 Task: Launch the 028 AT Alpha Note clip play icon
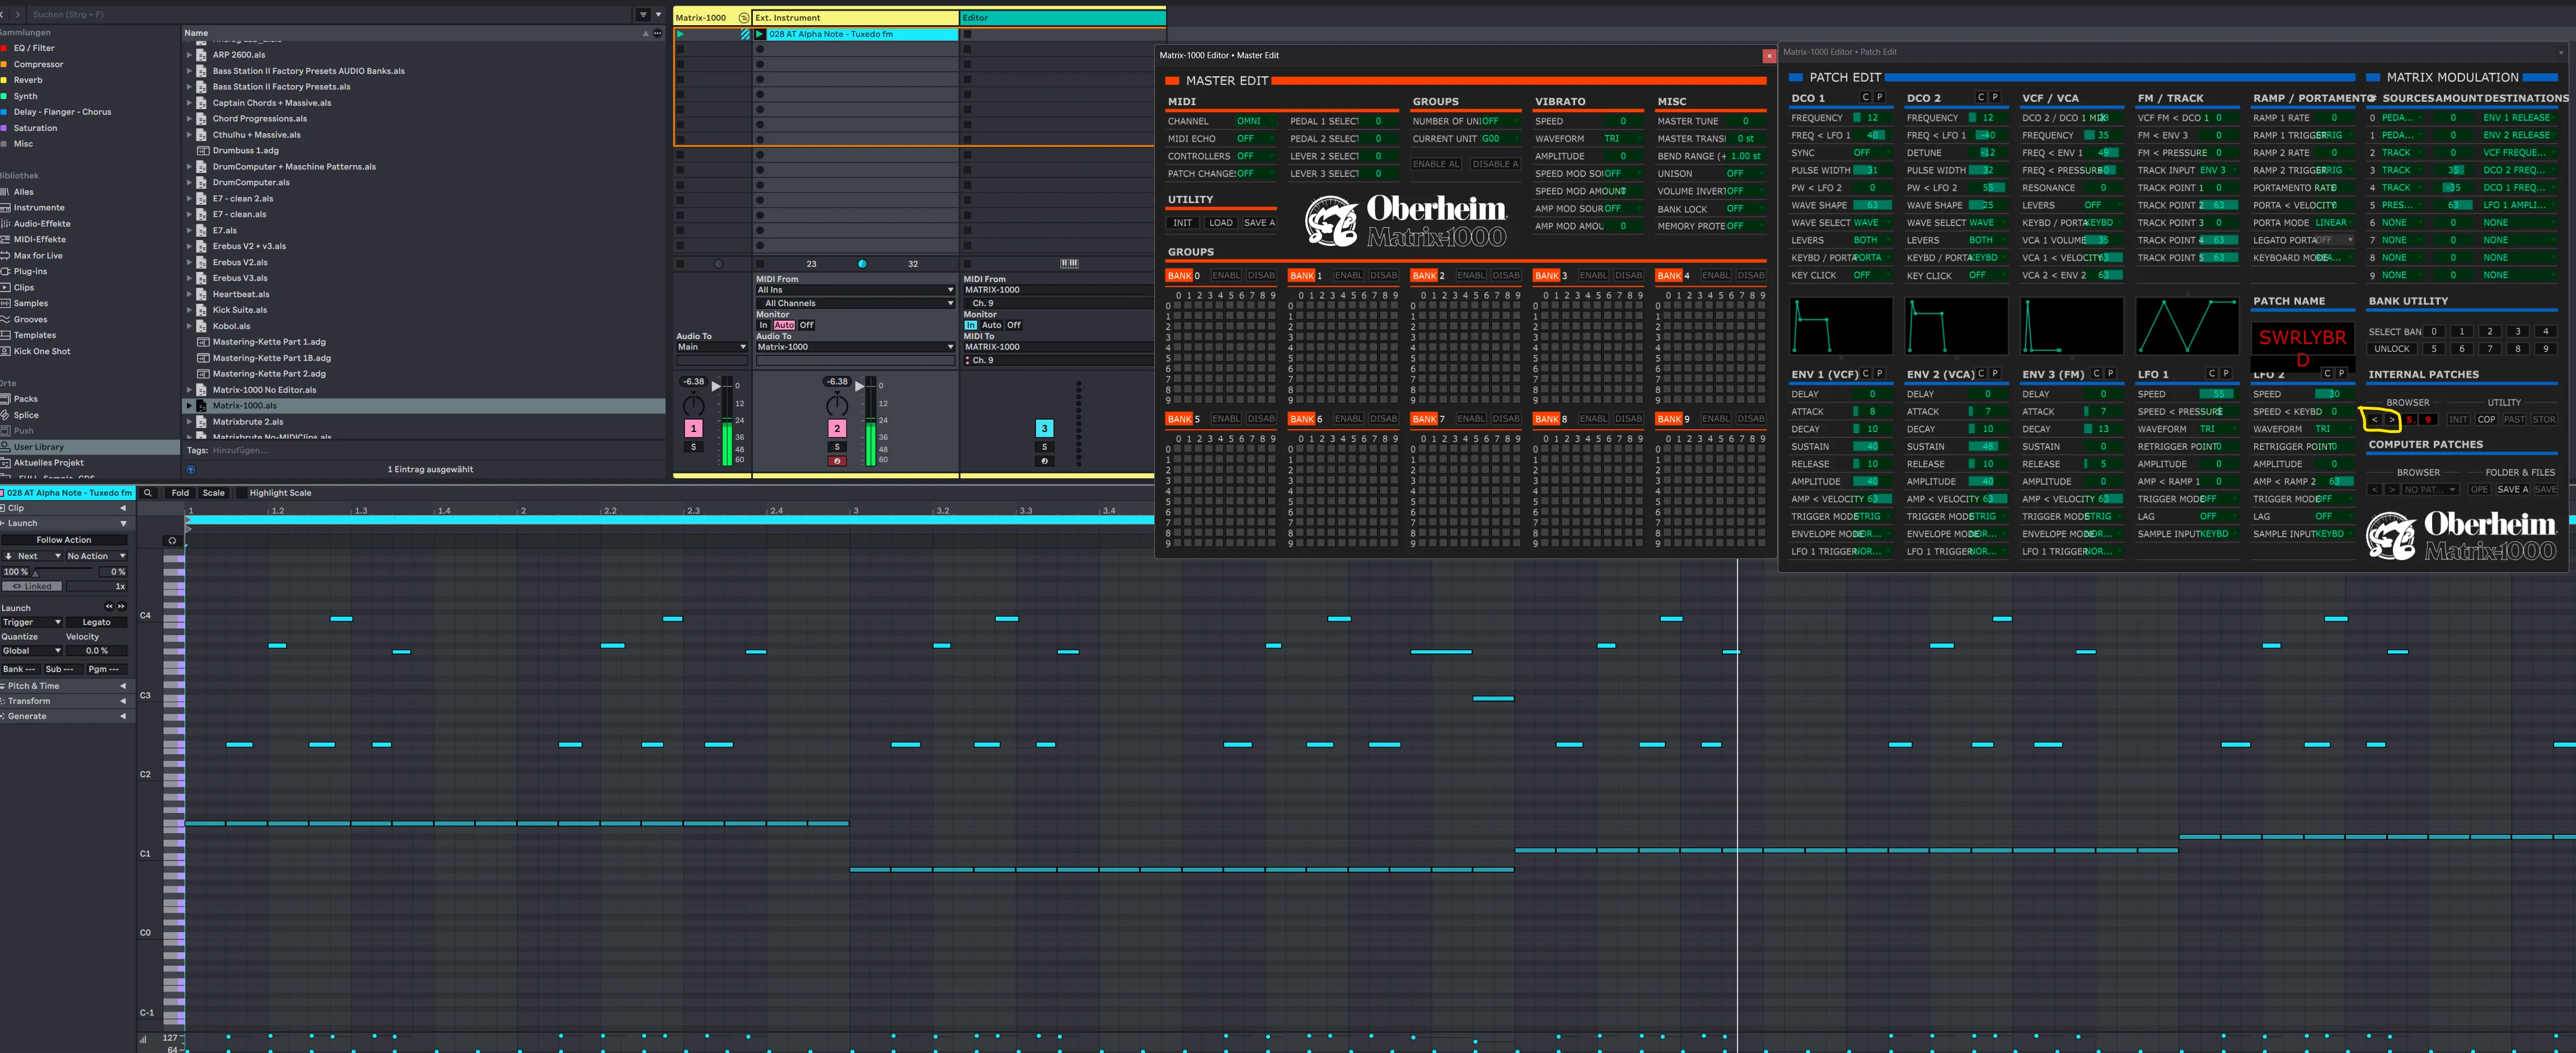coord(760,34)
